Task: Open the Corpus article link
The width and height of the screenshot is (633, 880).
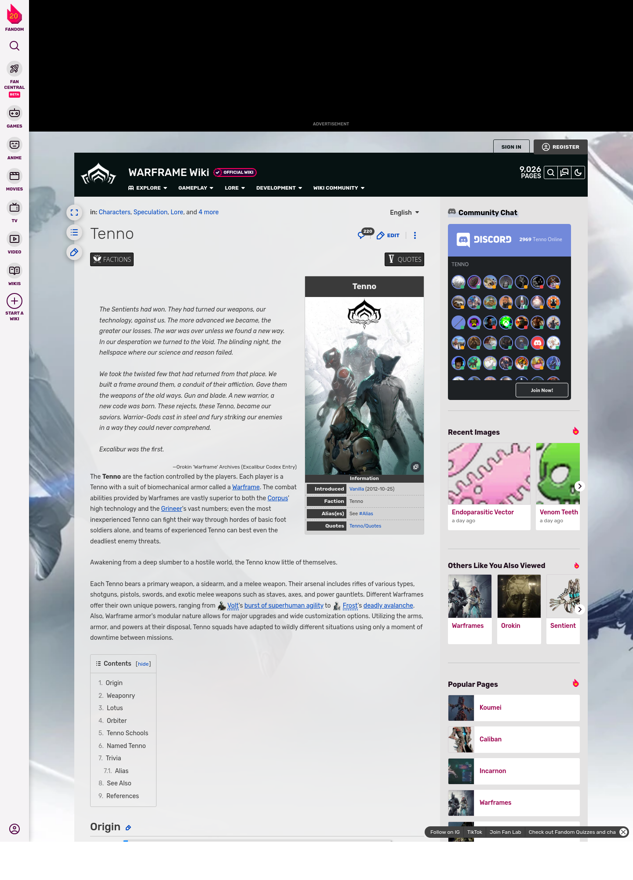Action: pyautogui.click(x=278, y=498)
